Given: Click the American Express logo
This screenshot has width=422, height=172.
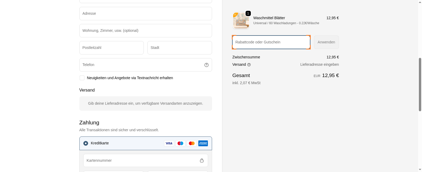Looking at the screenshot, I should [203, 143].
